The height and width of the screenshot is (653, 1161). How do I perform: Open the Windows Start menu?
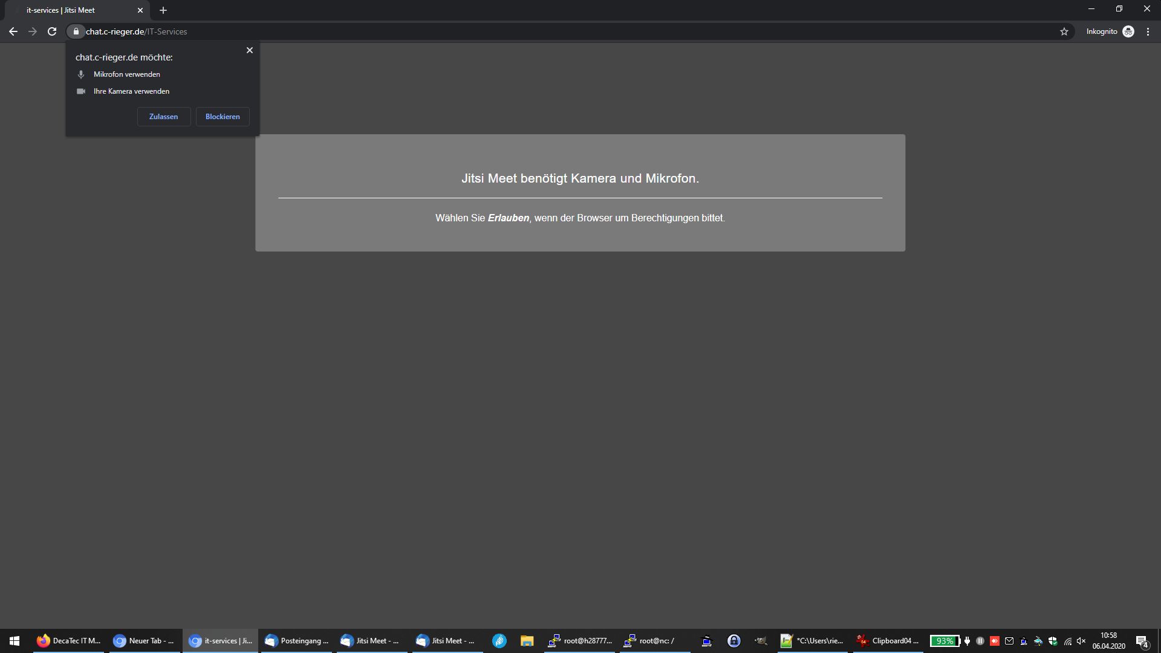[15, 641]
